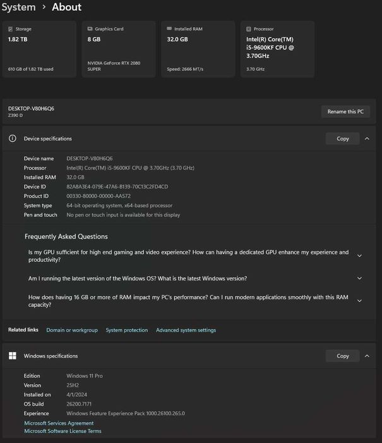Collapse the Device specifications section
This screenshot has width=382, height=443.
pos(367,139)
